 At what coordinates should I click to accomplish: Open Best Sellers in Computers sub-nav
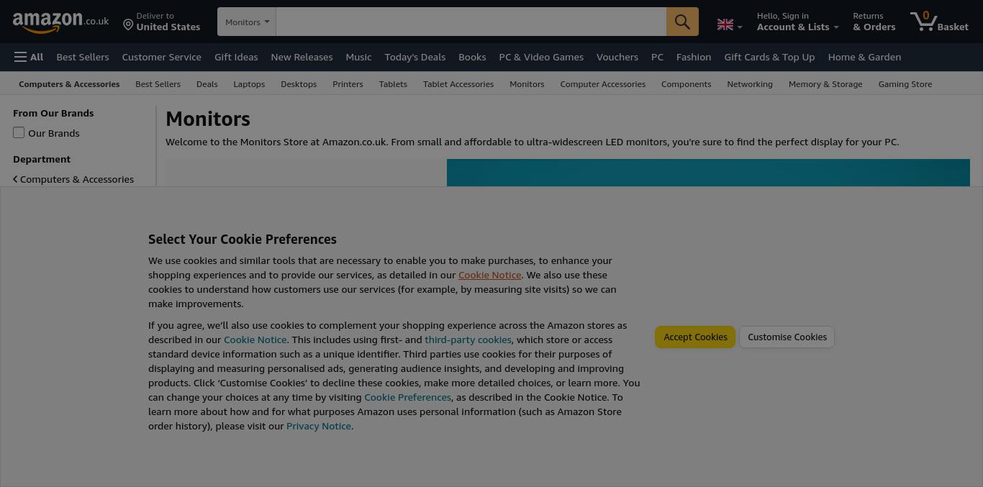158,84
